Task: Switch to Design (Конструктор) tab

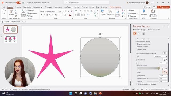Action: pyautogui.click(x=38, y=7)
